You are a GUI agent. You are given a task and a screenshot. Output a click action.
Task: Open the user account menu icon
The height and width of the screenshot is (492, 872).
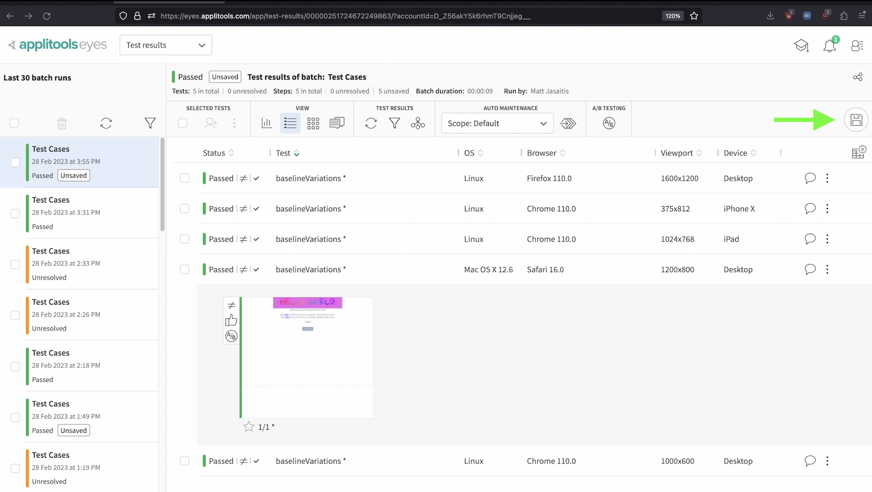point(857,46)
